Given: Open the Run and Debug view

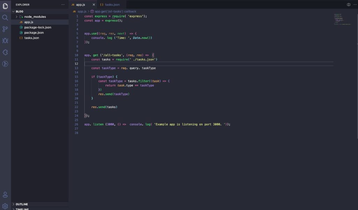Looking at the screenshot, I should tap(5, 40).
